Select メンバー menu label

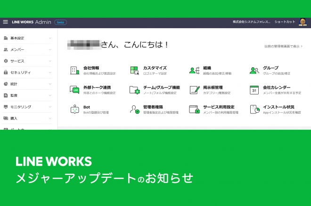[x=17, y=50]
